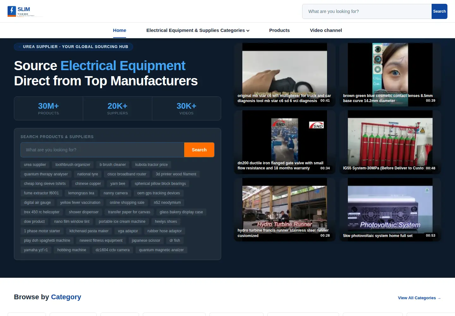This screenshot has height=316, width=455.
Task: Choose the 'quantum therapy analyser' tag
Action: tap(46, 174)
